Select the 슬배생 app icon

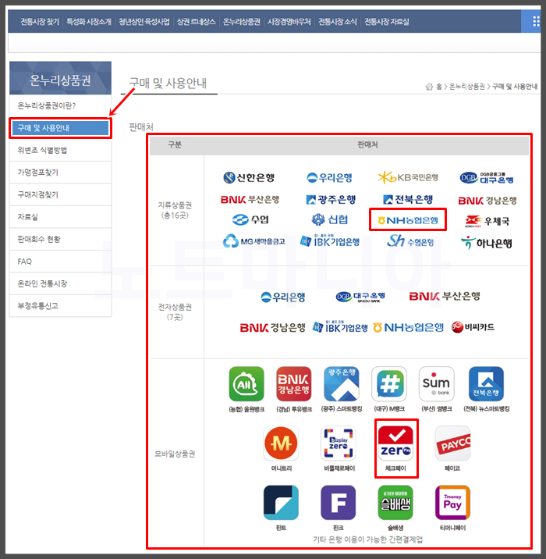tap(395, 503)
